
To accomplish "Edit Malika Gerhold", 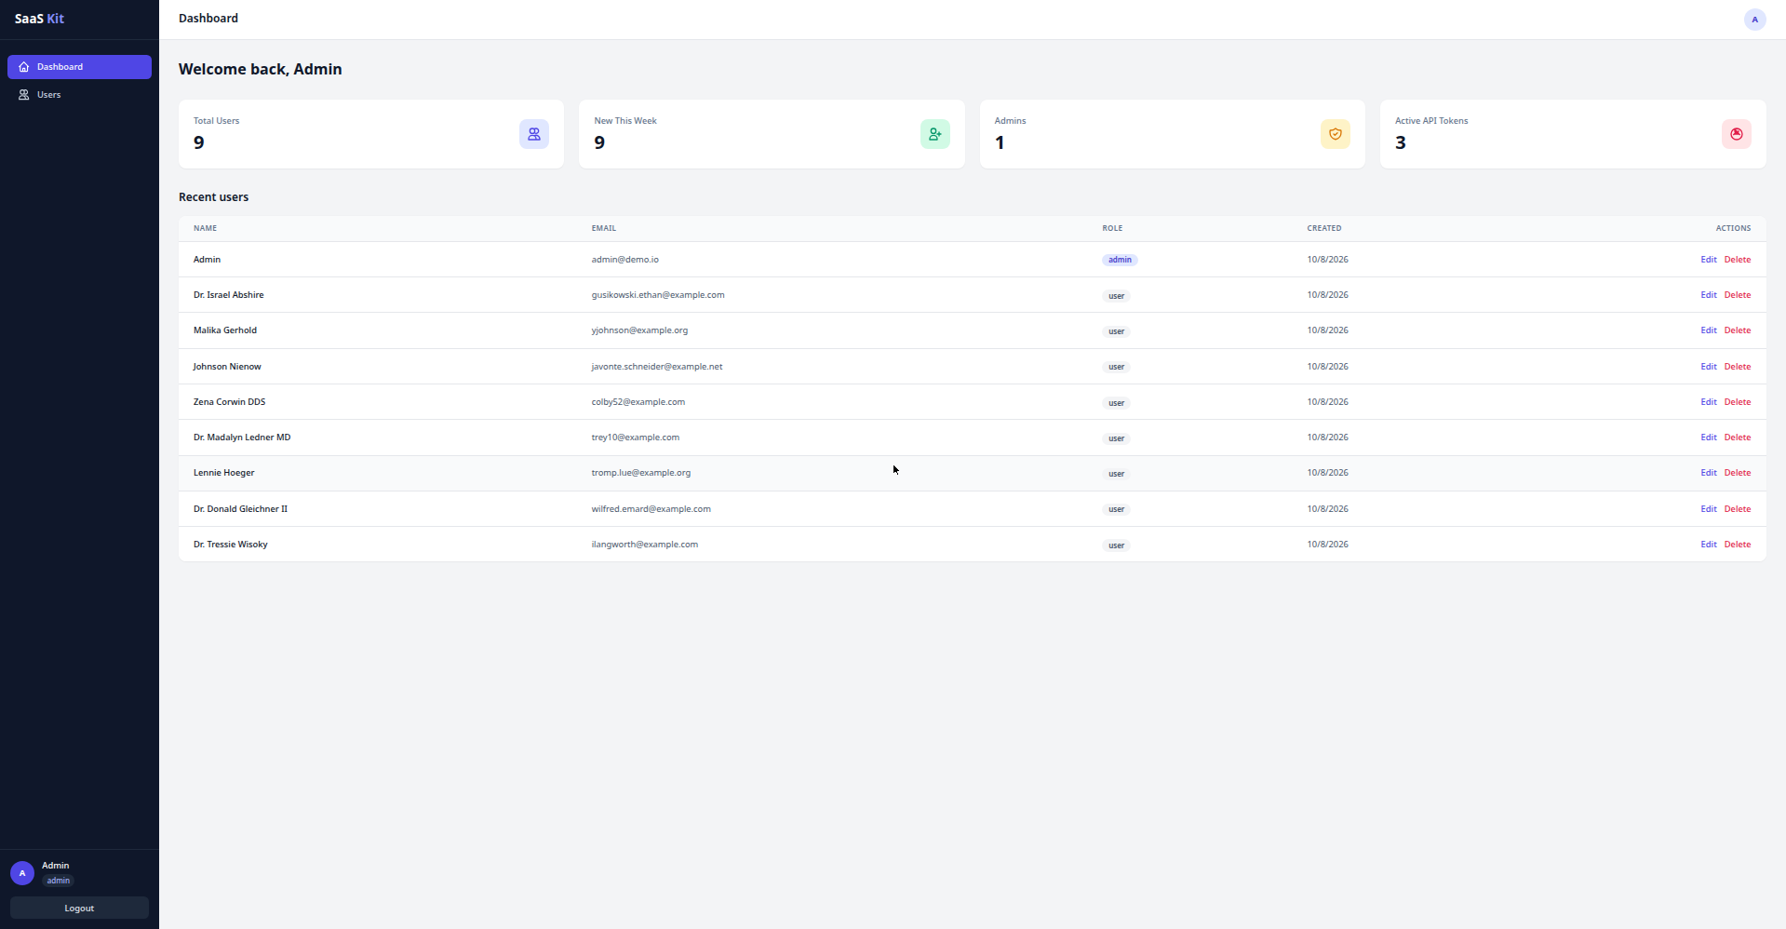I will [x=1709, y=330].
